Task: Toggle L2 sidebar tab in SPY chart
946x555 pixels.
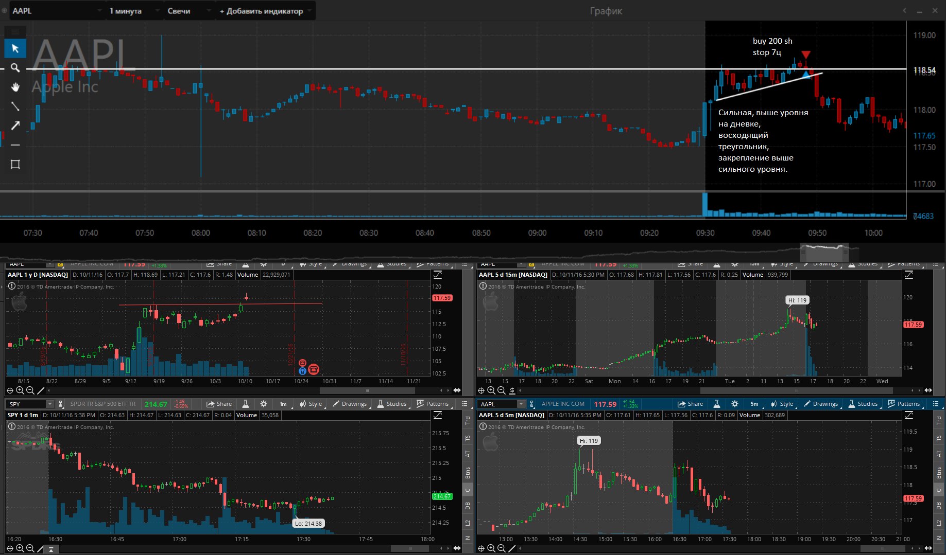Action: coord(468,523)
